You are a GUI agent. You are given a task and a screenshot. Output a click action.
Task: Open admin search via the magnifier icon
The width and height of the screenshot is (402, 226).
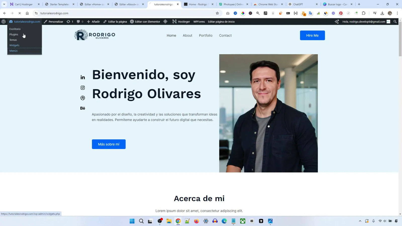(x=395, y=22)
